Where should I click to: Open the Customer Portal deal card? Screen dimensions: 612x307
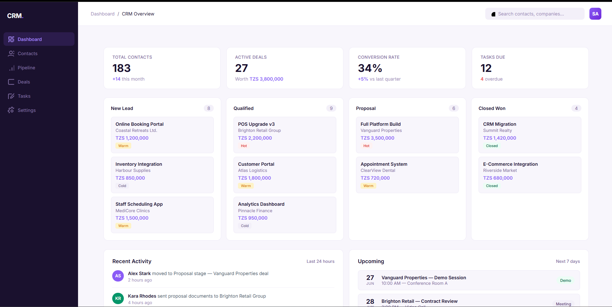coord(285,175)
